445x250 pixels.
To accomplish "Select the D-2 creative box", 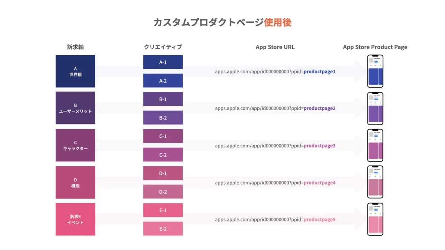I will click(163, 192).
